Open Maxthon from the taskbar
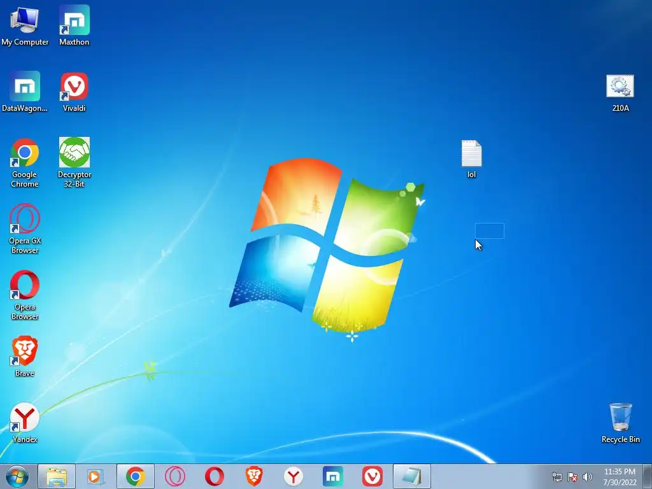The height and width of the screenshot is (489, 652). 332,476
